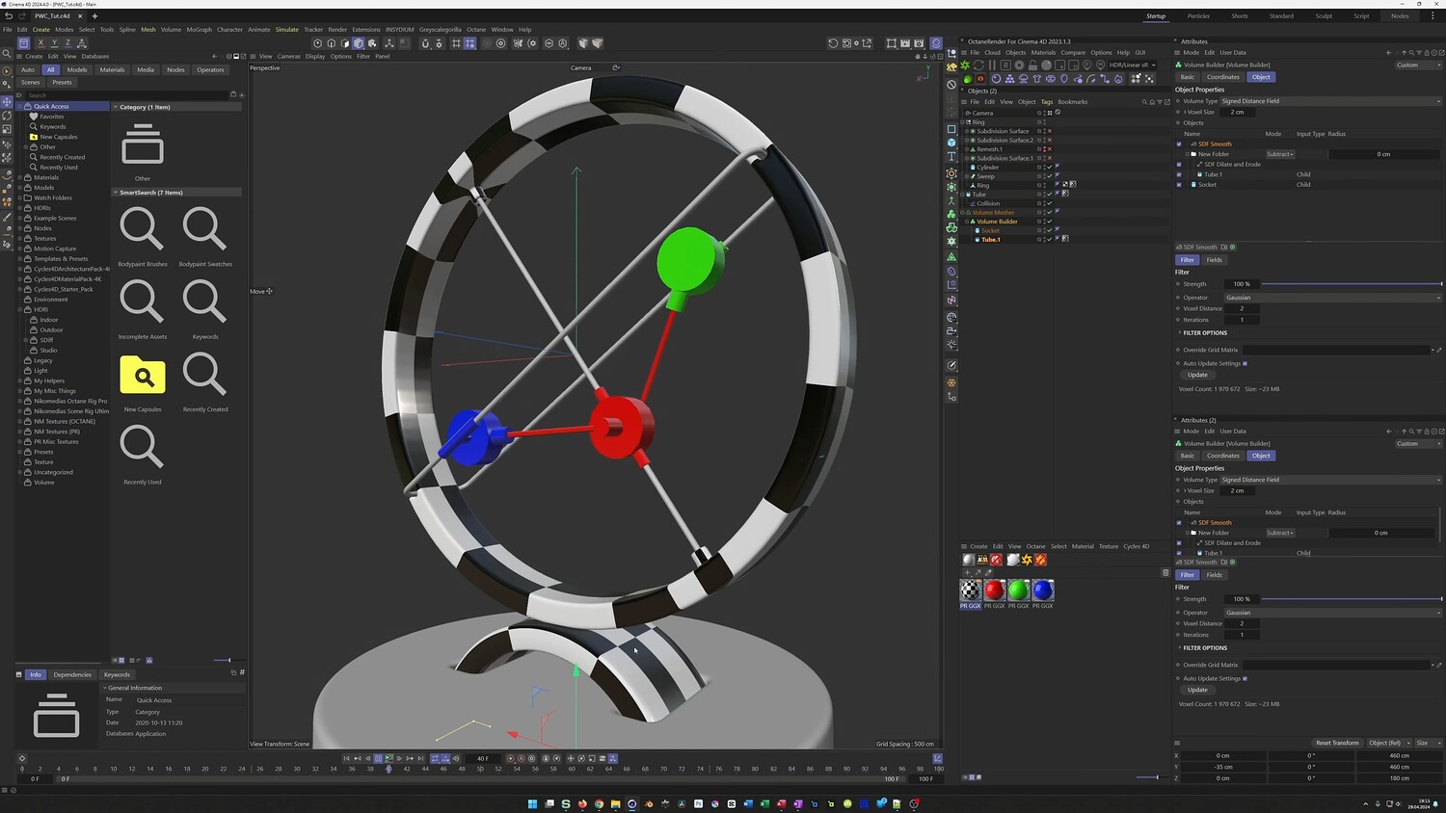Click the play forward button in timeline
Viewport: 1446px width, 813px height.
click(388, 758)
